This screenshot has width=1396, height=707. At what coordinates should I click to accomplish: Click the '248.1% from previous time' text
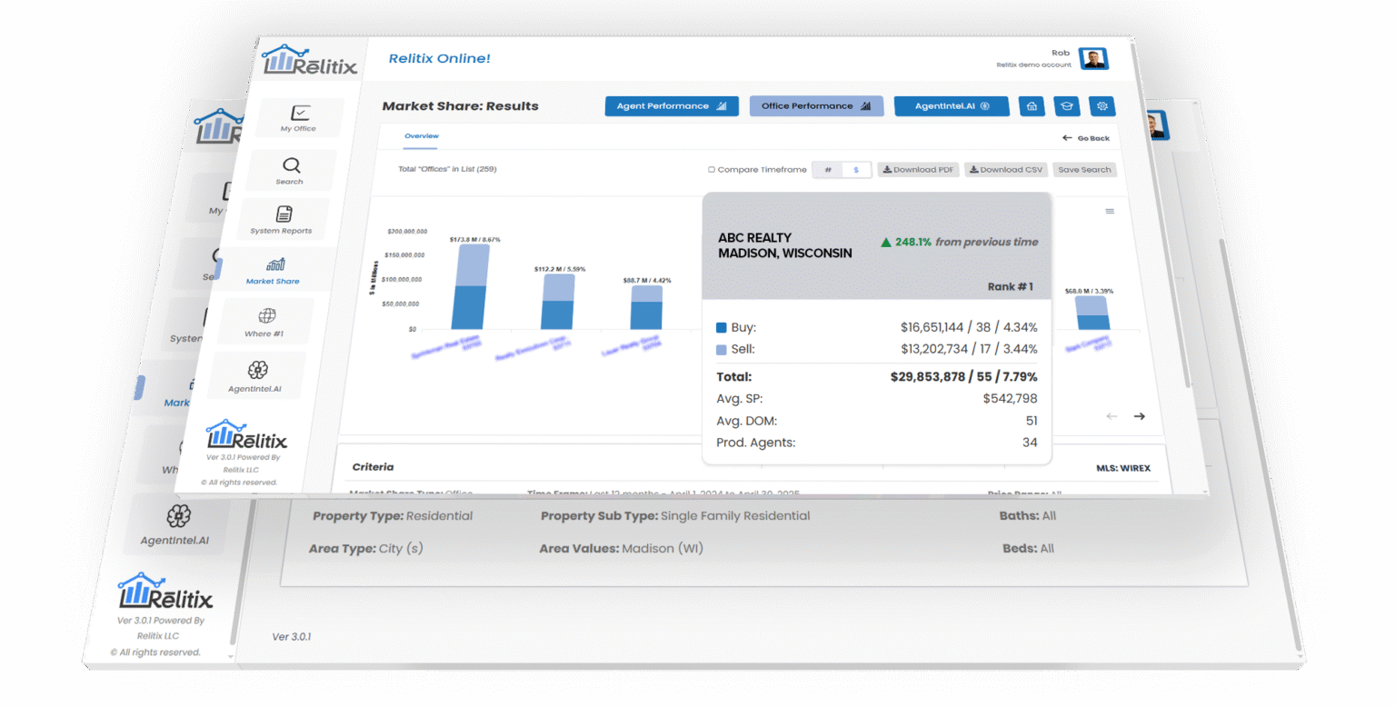coord(959,243)
